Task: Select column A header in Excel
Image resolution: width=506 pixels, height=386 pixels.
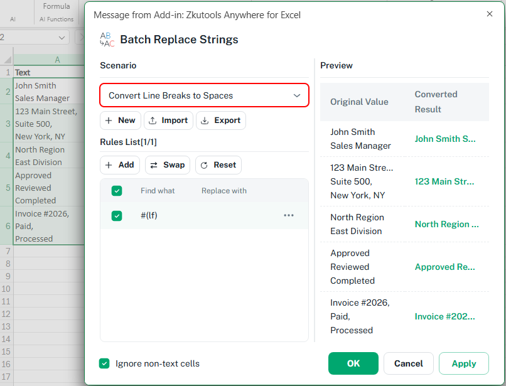Action: click(x=49, y=60)
